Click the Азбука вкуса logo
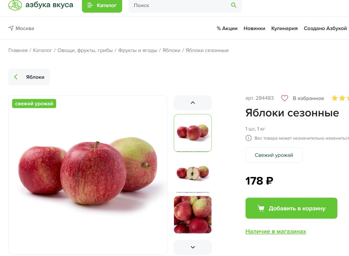Screen dimensions: 349x256 pyautogui.click(x=41, y=5)
